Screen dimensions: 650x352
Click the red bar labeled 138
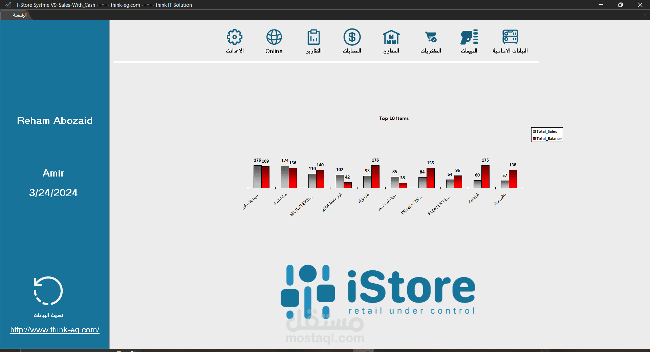[x=513, y=179]
